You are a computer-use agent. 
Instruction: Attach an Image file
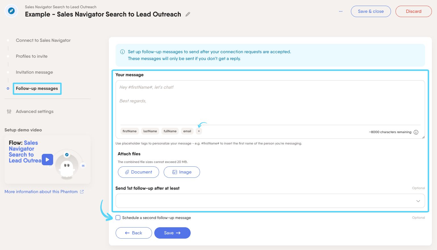(x=182, y=172)
